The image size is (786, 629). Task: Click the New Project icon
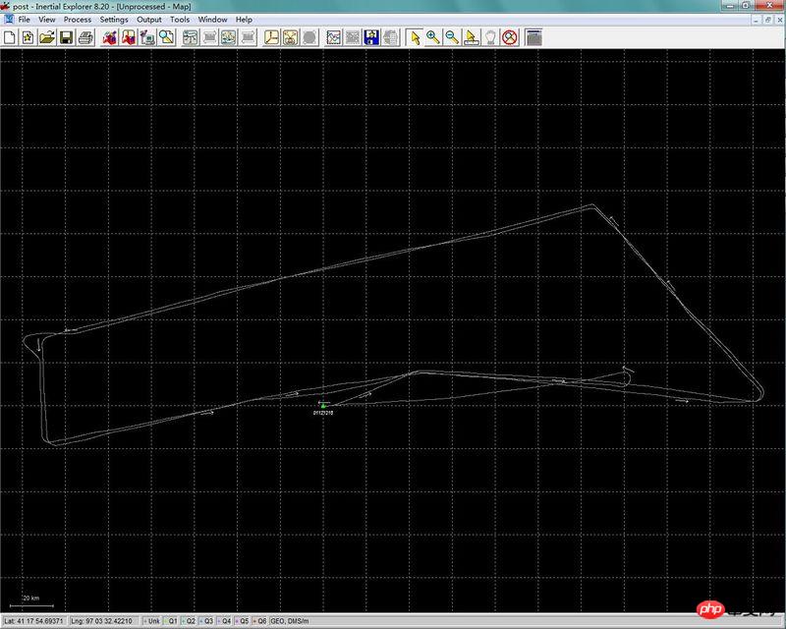tap(10, 37)
